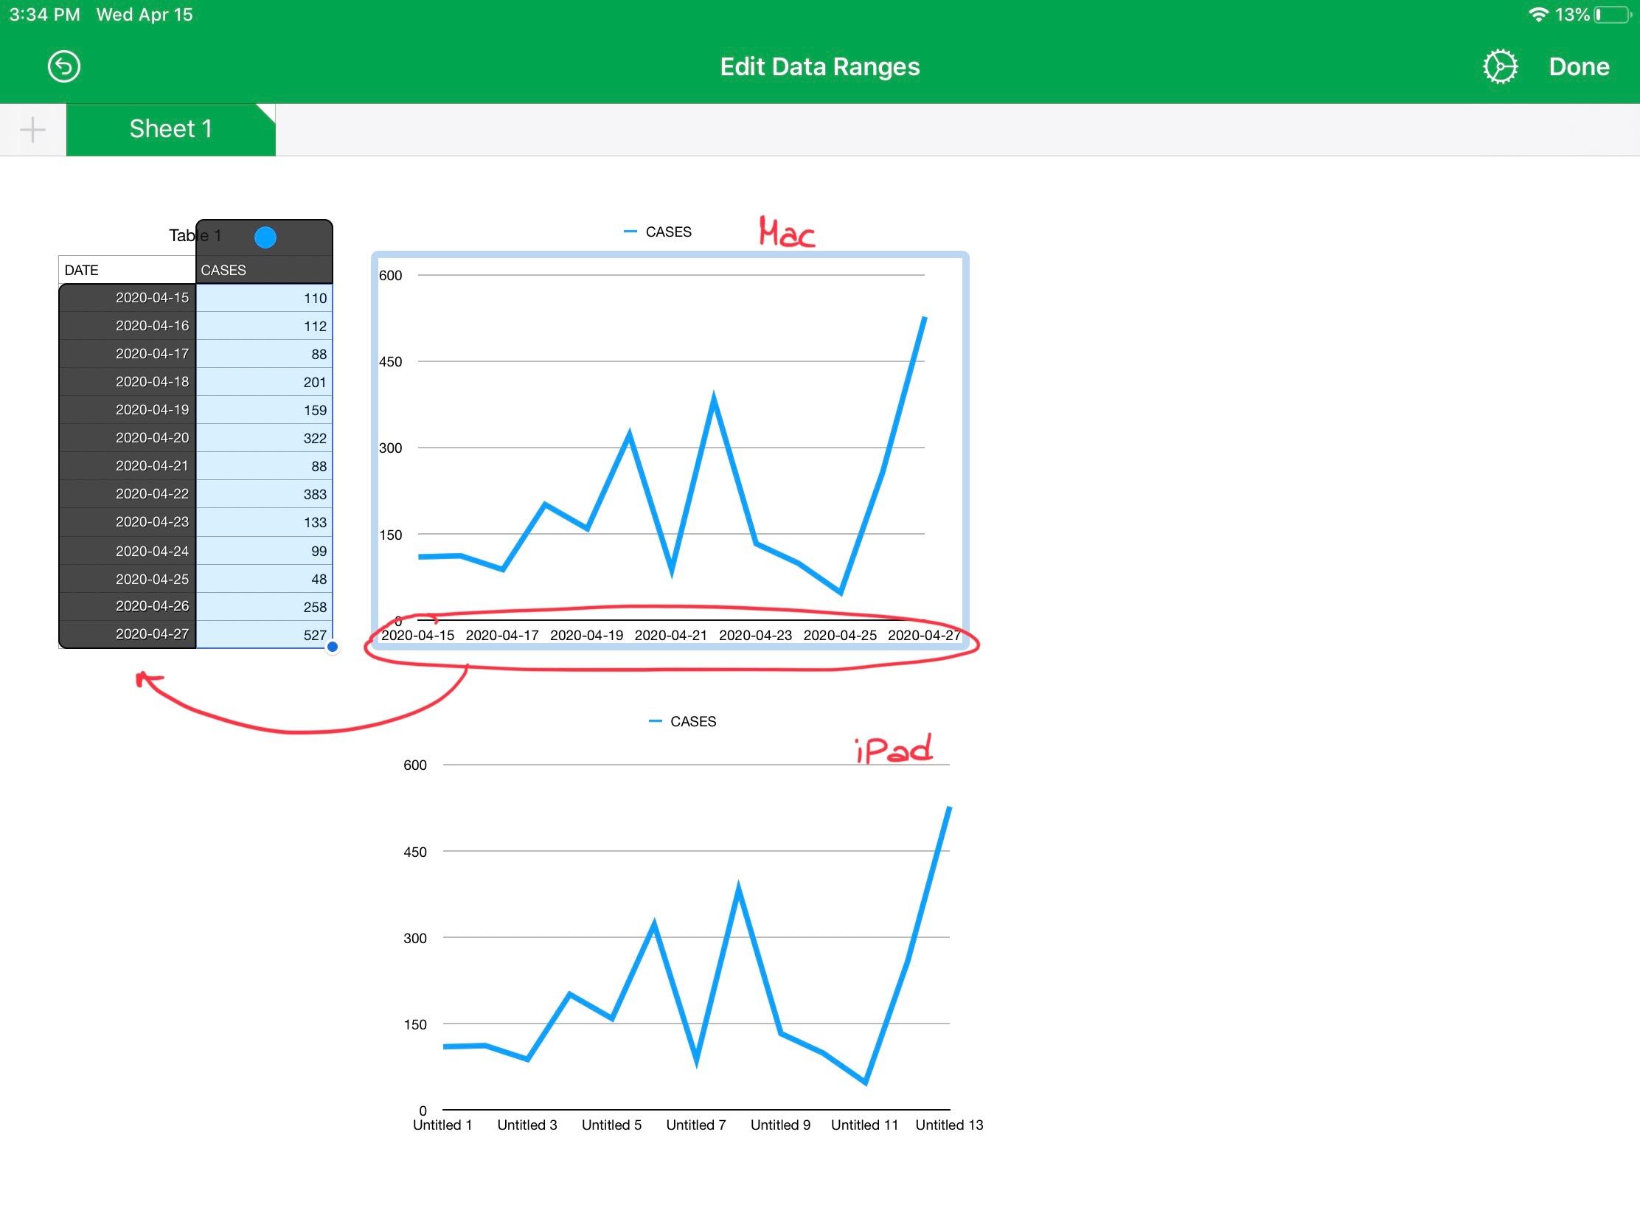The image size is (1640, 1230).
Task: Tap the blue selection handle below 527
Action: (332, 647)
